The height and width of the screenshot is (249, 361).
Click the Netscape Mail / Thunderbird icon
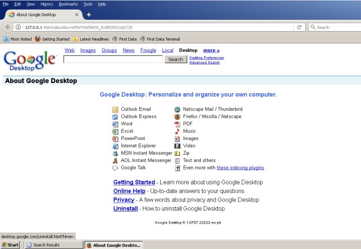177,110
